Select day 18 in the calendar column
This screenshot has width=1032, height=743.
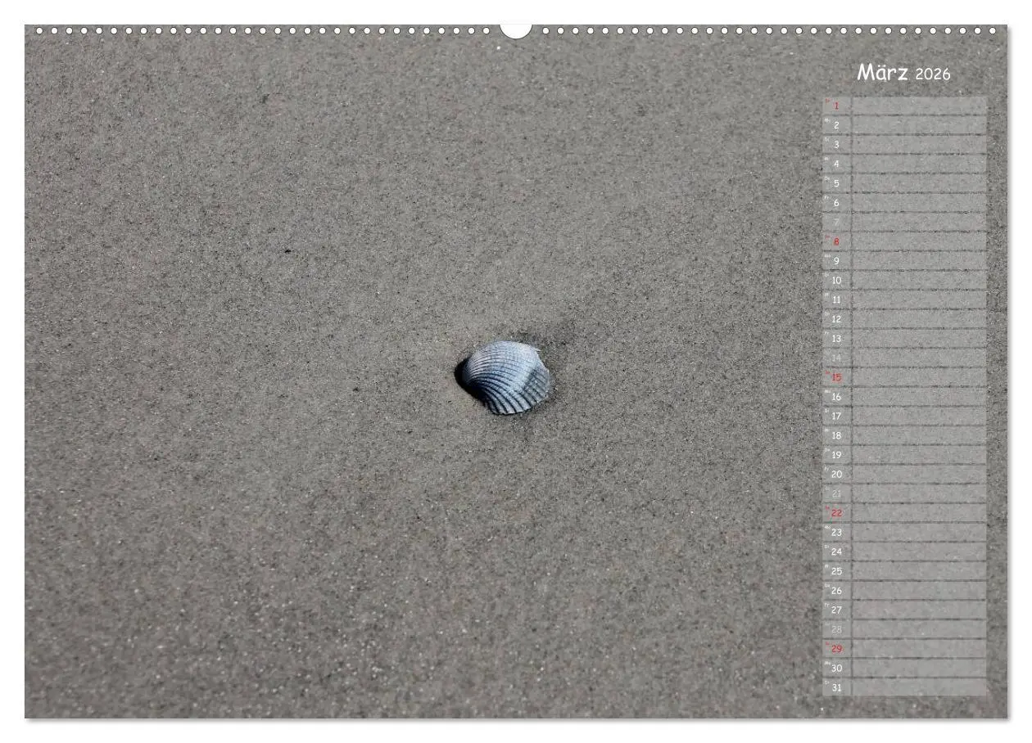pyautogui.click(x=836, y=435)
